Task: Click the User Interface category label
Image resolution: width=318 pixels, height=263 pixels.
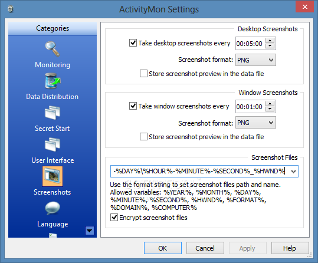Action: pos(53,160)
